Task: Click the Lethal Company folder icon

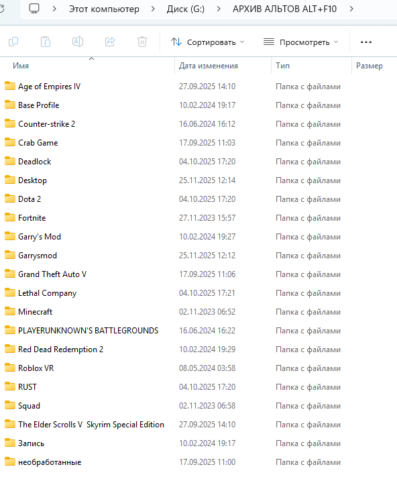Action: 10,292
